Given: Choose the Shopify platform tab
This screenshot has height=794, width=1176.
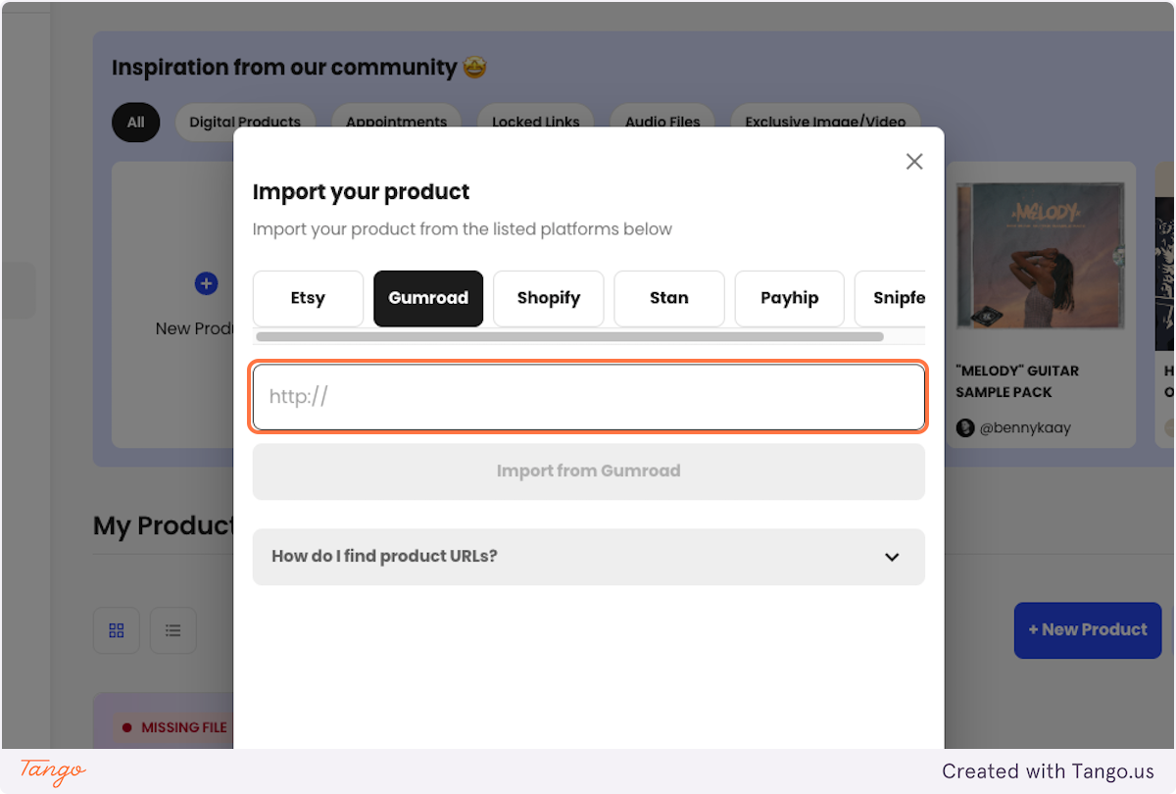Looking at the screenshot, I should click(549, 298).
